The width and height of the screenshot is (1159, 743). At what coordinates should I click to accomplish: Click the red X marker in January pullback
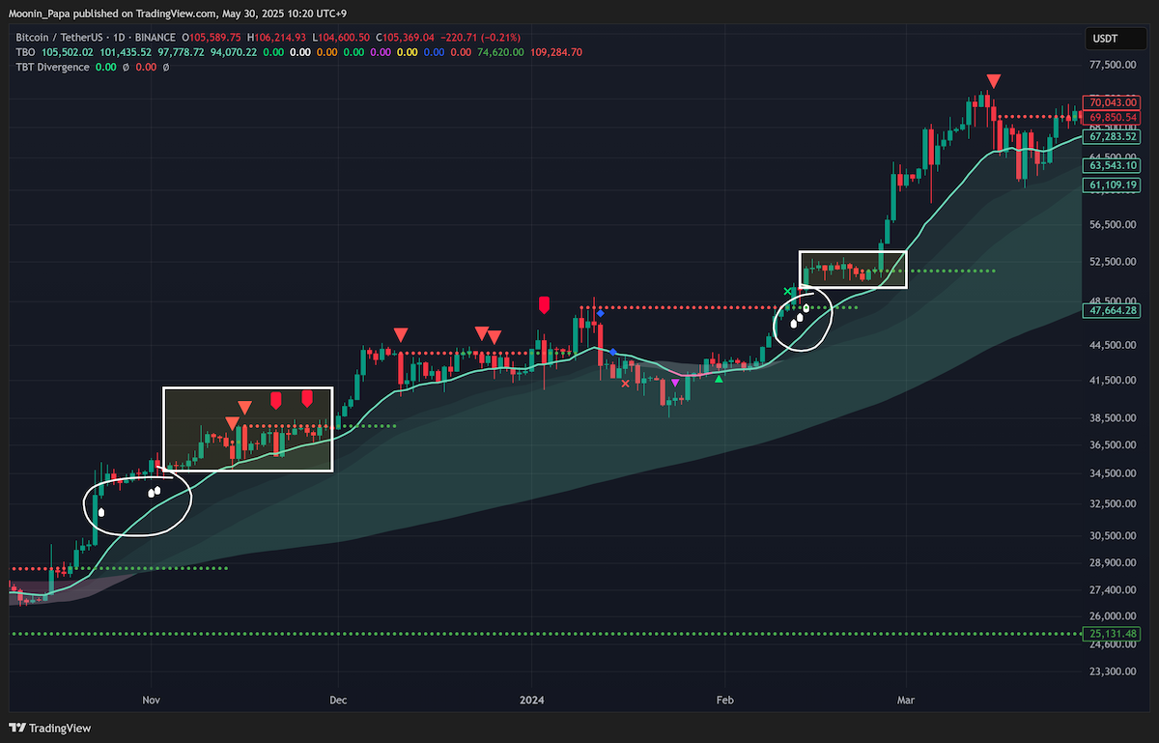tap(625, 384)
